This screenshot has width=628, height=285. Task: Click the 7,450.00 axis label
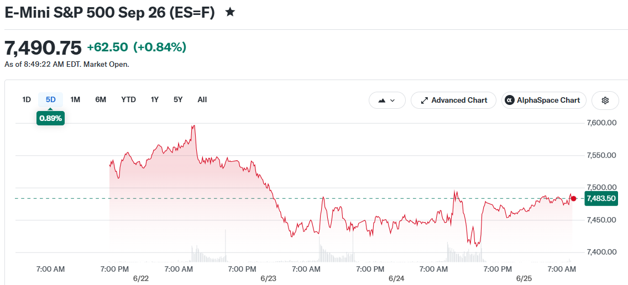coord(601,220)
